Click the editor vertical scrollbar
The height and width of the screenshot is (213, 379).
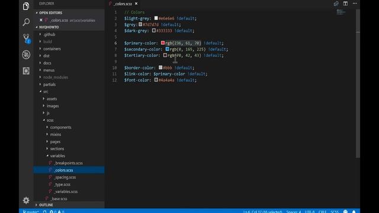358,83
